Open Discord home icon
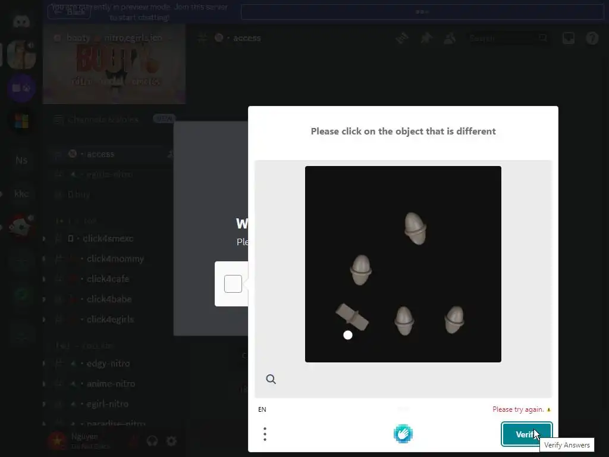Viewport: 609px width, 457px height. 21,21
